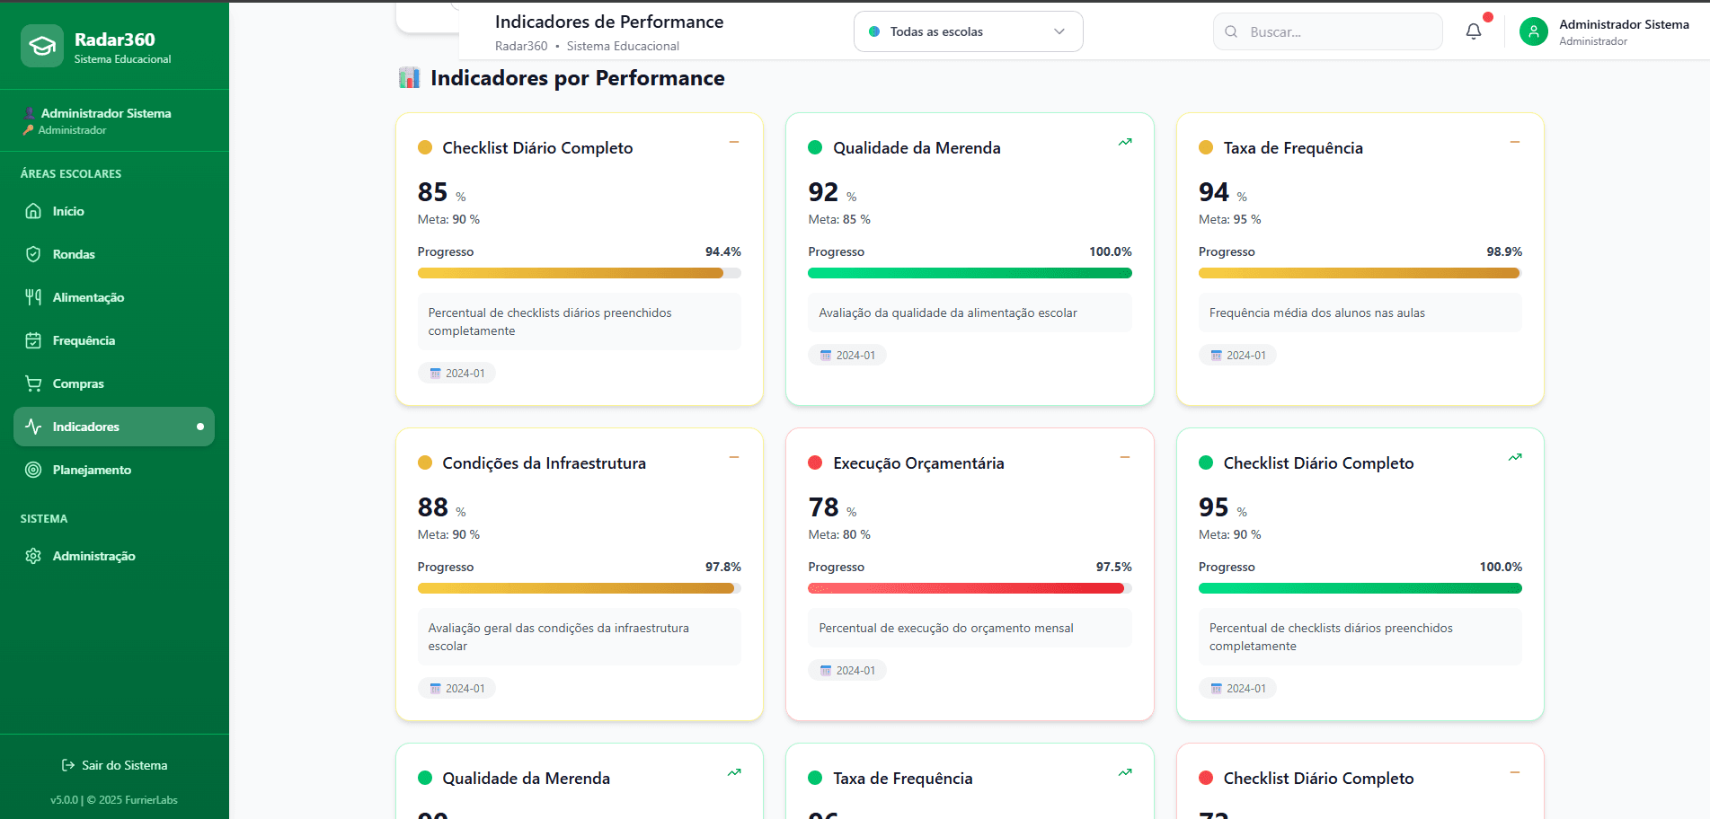Expand school selector using chevron arrow

pos(1059,31)
